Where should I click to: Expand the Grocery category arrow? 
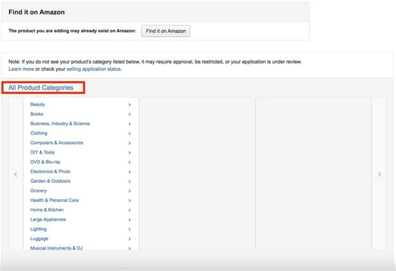129,191
